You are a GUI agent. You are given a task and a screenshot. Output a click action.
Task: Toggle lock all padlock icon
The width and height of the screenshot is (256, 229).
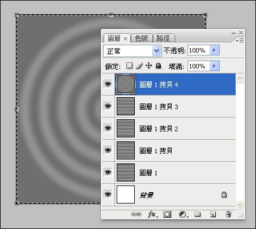pyautogui.click(x=159, y=66)
